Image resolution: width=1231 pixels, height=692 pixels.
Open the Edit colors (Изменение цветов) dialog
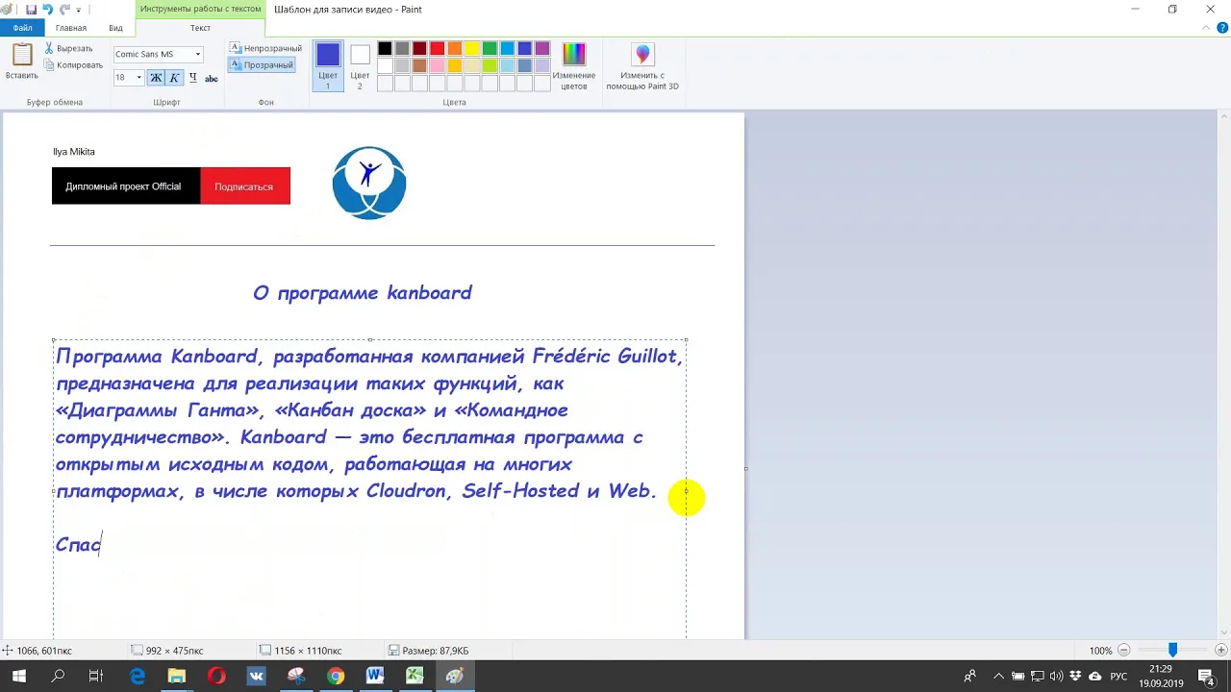(574, 66)
